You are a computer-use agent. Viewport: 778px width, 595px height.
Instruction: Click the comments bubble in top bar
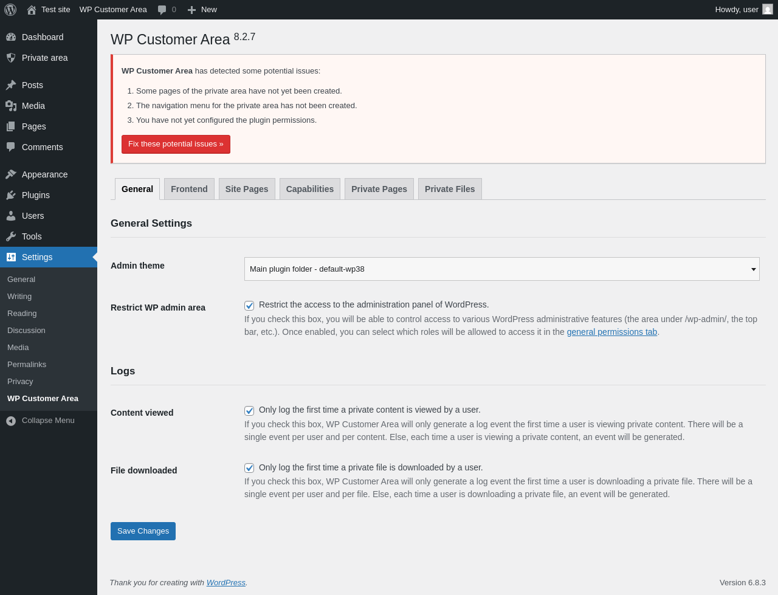162,10
